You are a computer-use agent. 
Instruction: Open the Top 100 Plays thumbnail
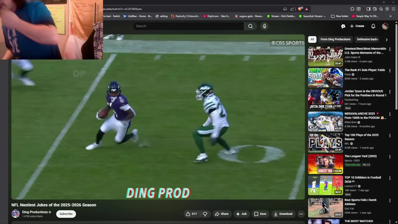[x=326, y=142]
